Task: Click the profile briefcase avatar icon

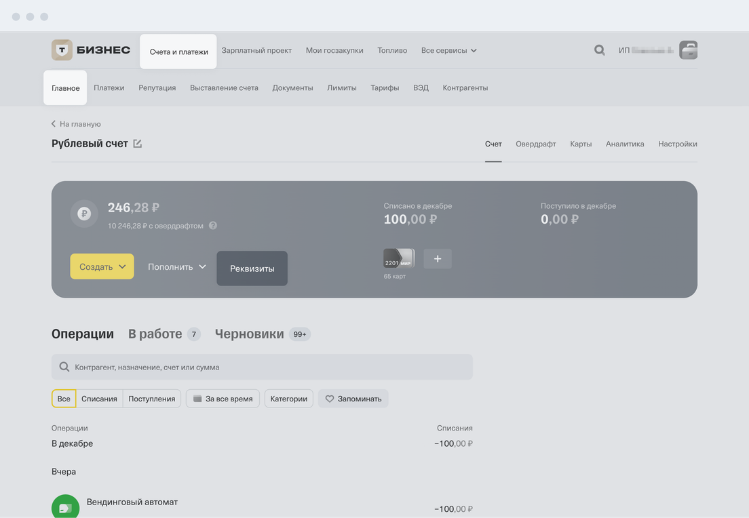Action: 688,50
